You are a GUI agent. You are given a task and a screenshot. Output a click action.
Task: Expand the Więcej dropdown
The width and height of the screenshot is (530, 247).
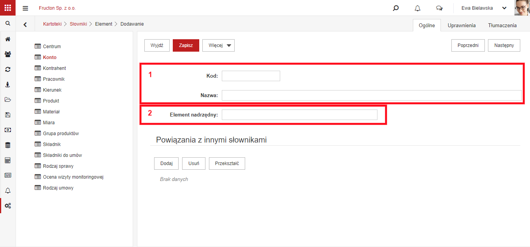click(x=218, y=45)
